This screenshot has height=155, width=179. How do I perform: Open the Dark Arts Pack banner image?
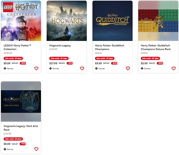pyautogui.click(x=21, y=102)
